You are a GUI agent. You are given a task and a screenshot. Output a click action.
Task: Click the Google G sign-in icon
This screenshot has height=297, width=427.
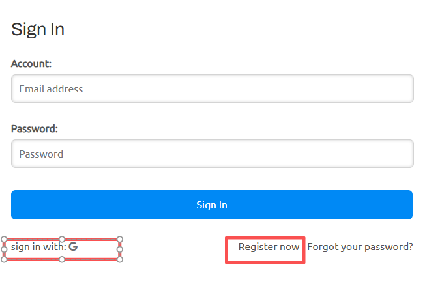(73, 247)
